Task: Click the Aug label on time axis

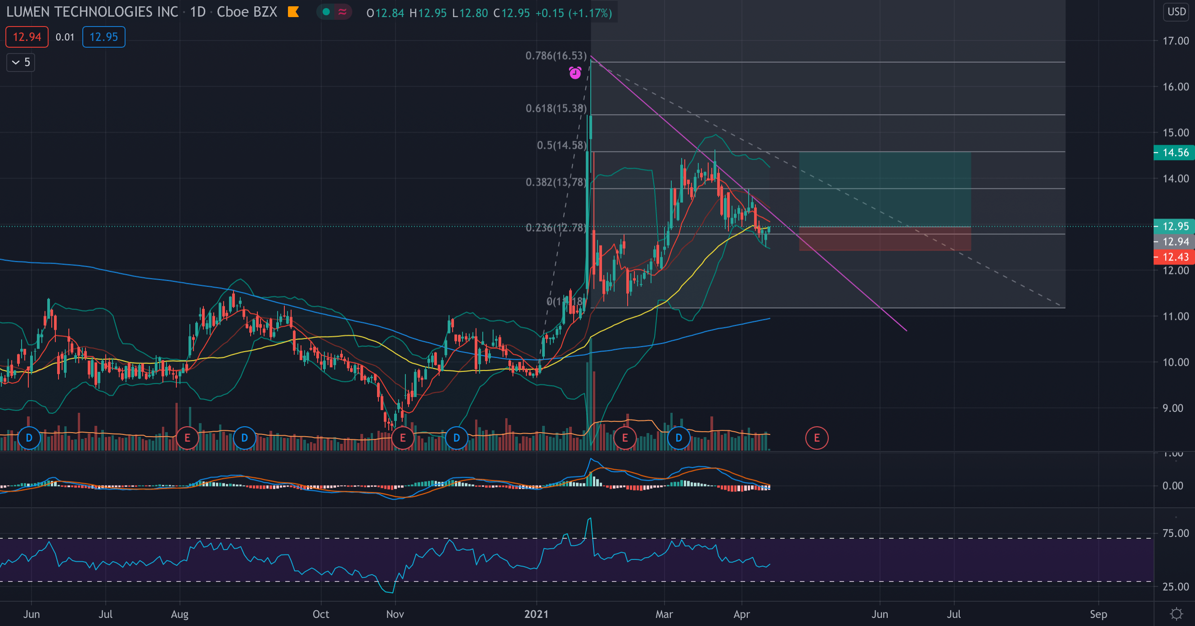Action: click(180, 614)
